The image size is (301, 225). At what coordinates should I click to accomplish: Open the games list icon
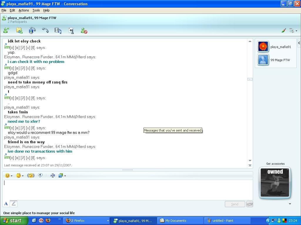click(x=71, y=30)
